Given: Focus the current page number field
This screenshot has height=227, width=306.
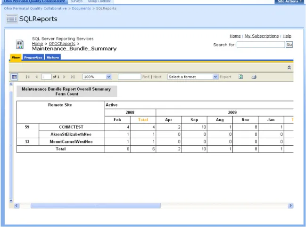Looking at the screenshot, I should coord(46,77).
